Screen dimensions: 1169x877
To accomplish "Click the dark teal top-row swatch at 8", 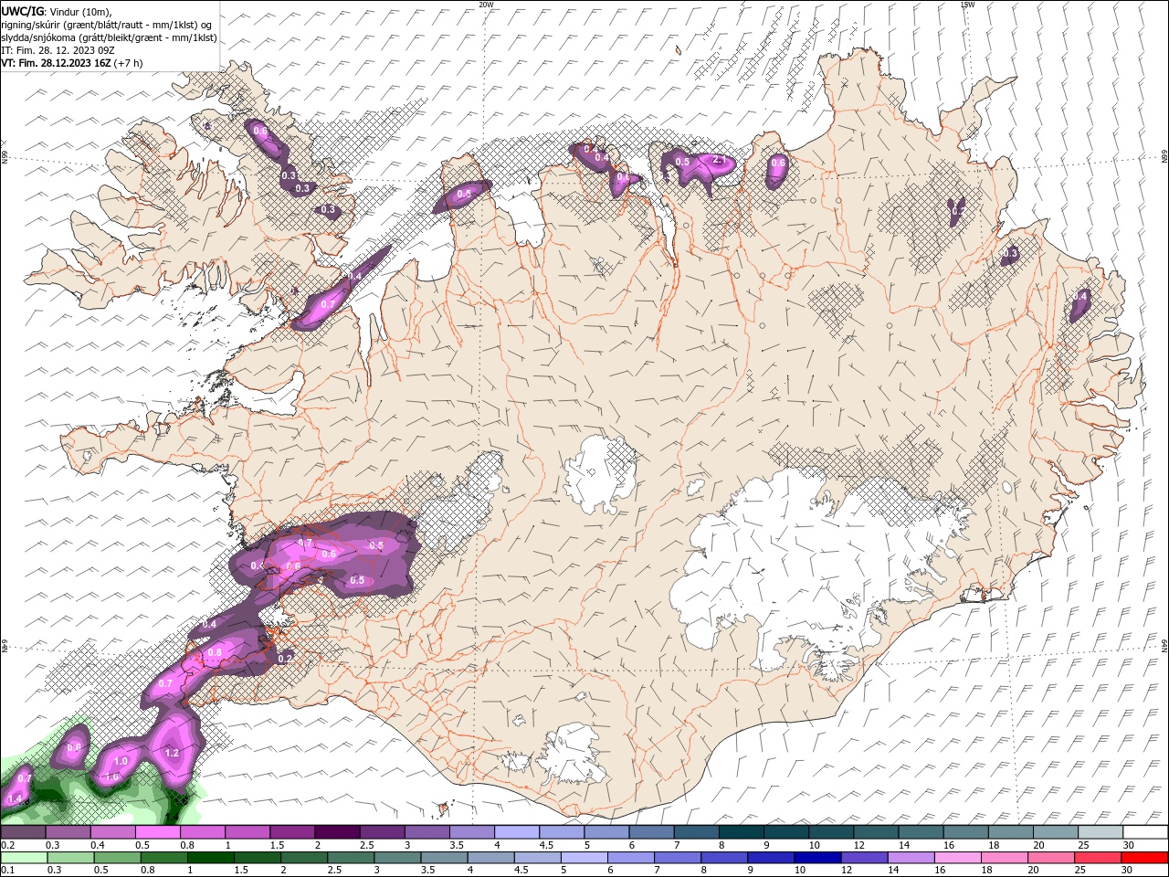I will coord(740,832).
